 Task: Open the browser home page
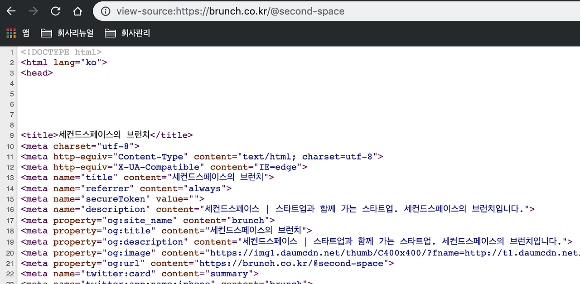click(77, 11)
